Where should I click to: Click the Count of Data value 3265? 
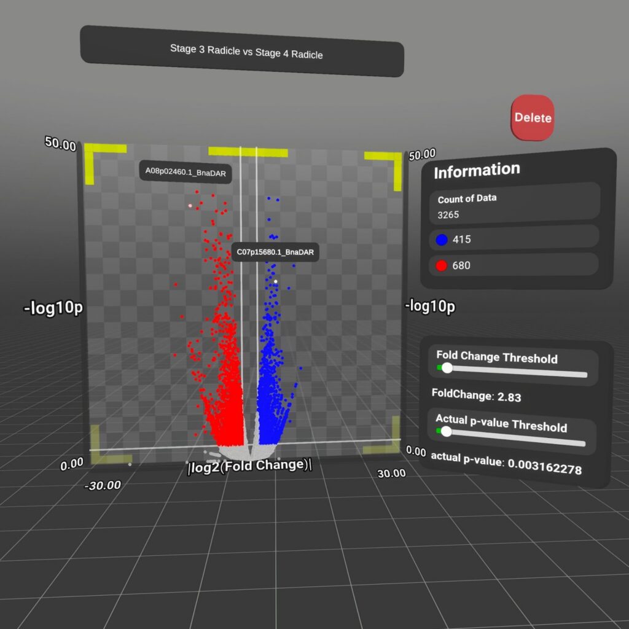448,215
